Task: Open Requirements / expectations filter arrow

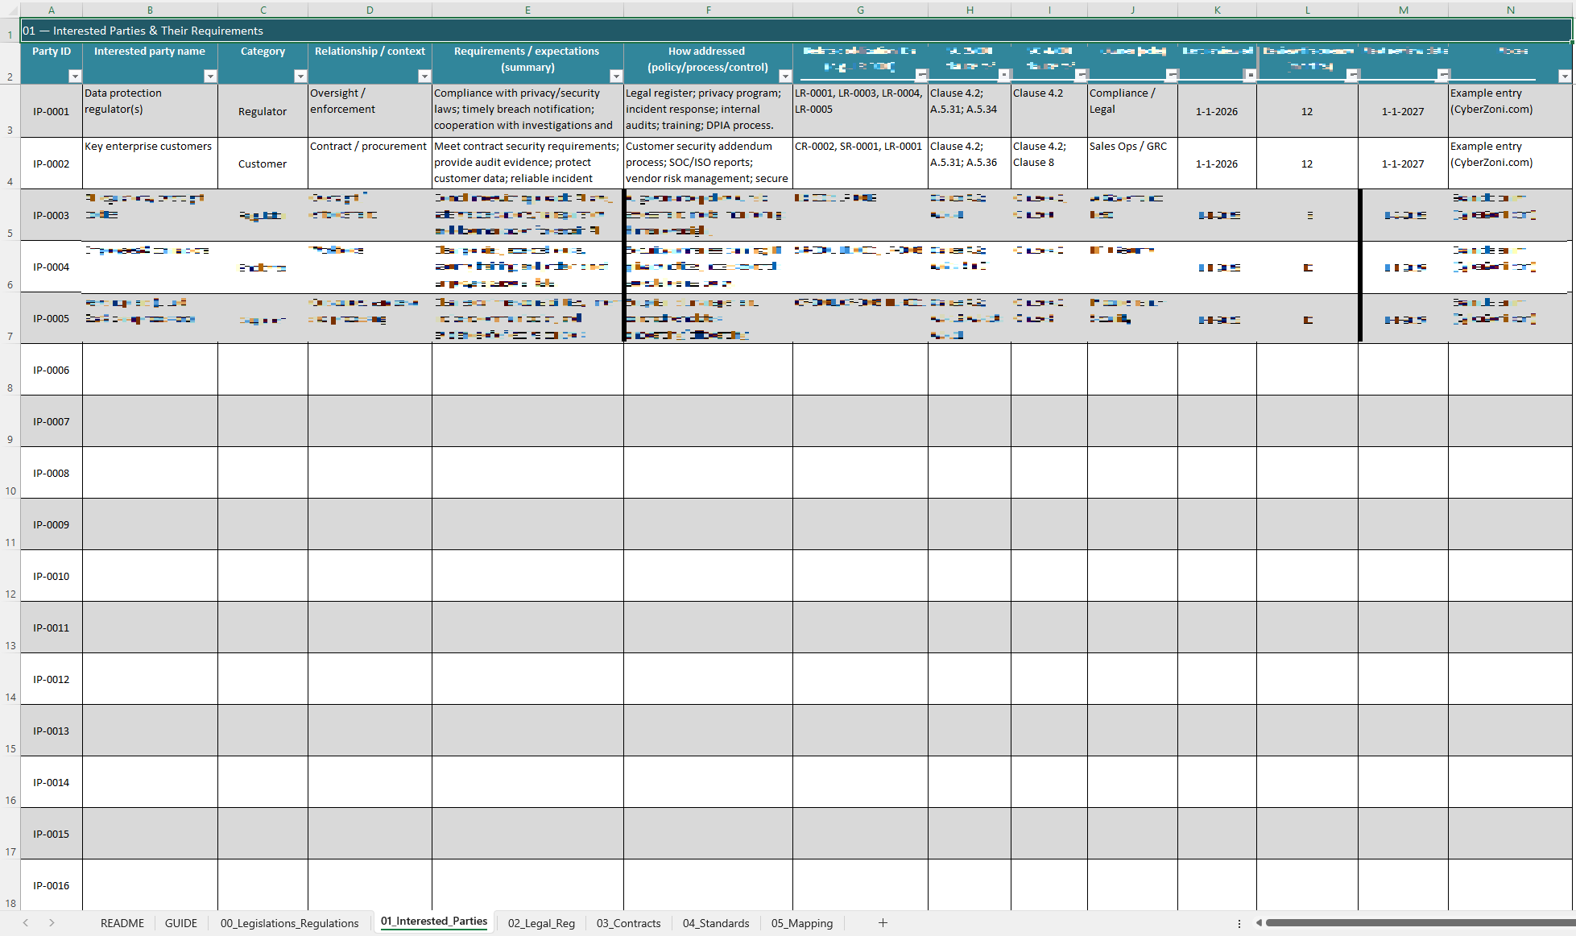Action: point(616,76)
